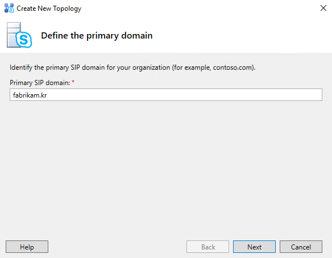Click the gray server tower graphic
Viewport: 332px width, 258px height.
coord(14,35)
